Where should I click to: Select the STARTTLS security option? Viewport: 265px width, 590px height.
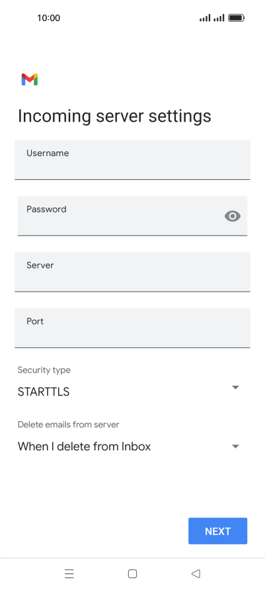click(44, 392)
